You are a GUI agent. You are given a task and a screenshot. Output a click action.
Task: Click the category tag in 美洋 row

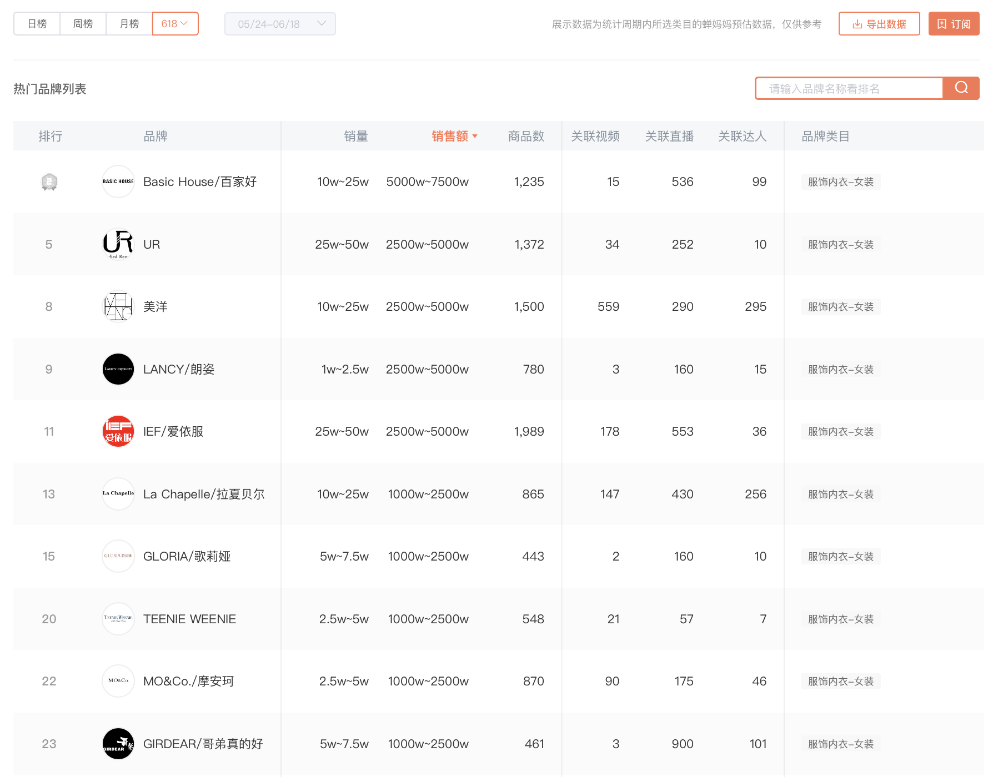pyautogui.click(x=841, y=306)
